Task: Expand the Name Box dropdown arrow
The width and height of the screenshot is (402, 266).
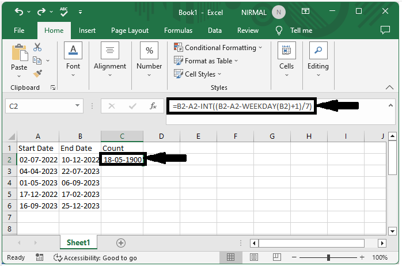Action: click(x=78, y=106)
